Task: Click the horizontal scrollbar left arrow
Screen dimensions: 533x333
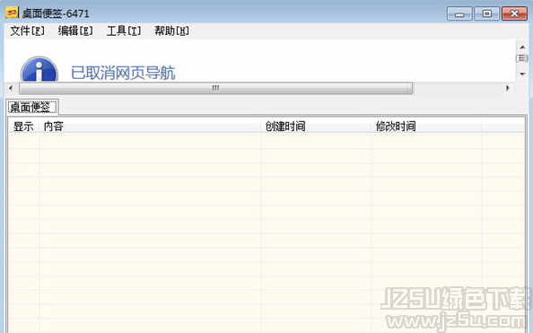Action: (11, 88)
